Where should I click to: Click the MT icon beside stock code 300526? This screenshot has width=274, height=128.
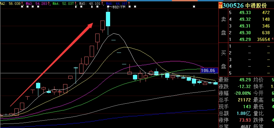[220, 5]
